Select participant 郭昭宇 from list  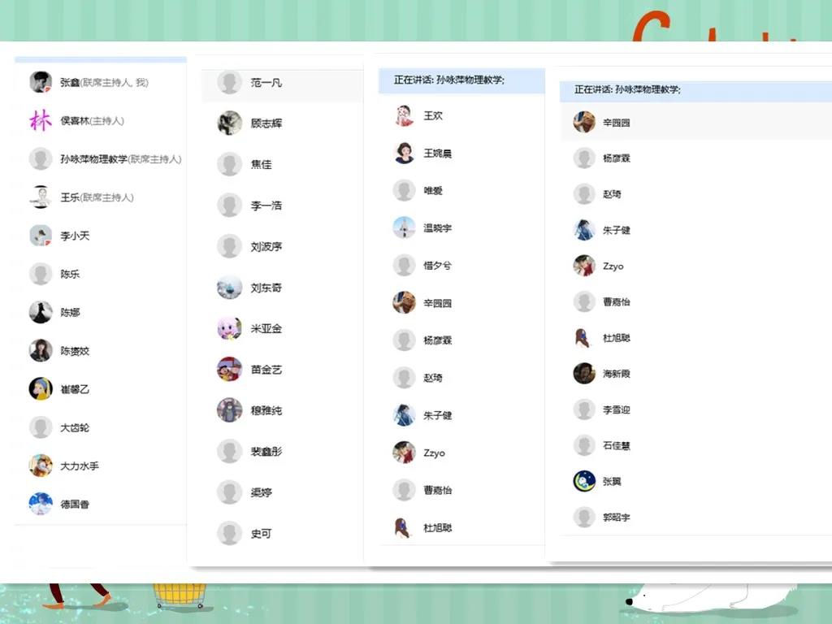(616, 517)
